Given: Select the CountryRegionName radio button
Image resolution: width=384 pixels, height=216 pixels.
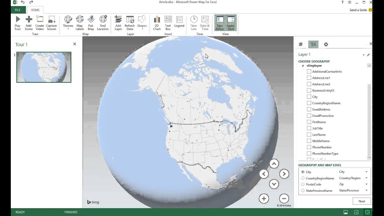Looking at the screenshot, I should tap(303, 178).
